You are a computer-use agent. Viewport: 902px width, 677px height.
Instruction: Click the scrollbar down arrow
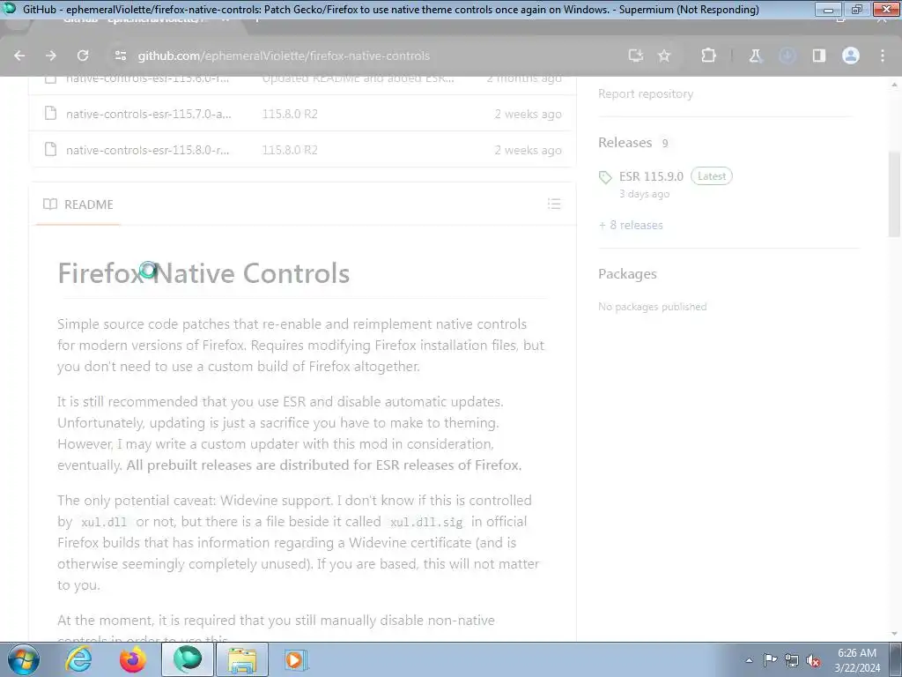pyautogui.click(x=894, y=635)
